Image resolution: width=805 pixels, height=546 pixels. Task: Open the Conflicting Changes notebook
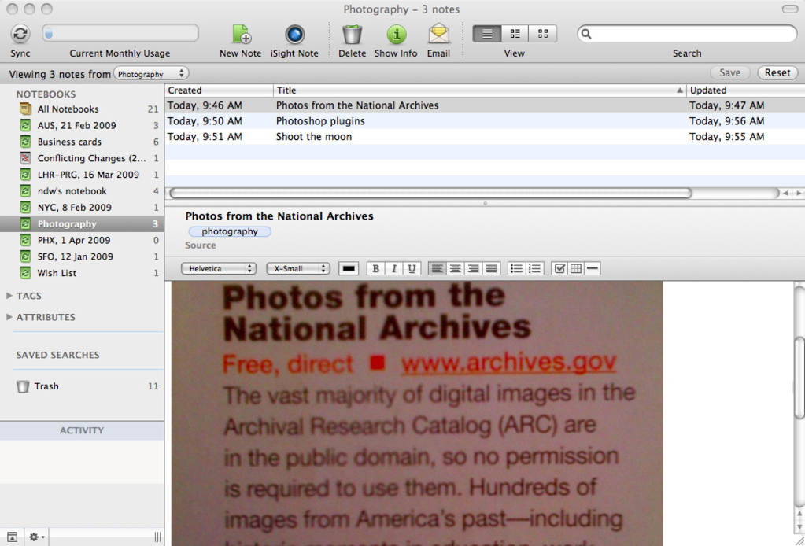point(82,158)
